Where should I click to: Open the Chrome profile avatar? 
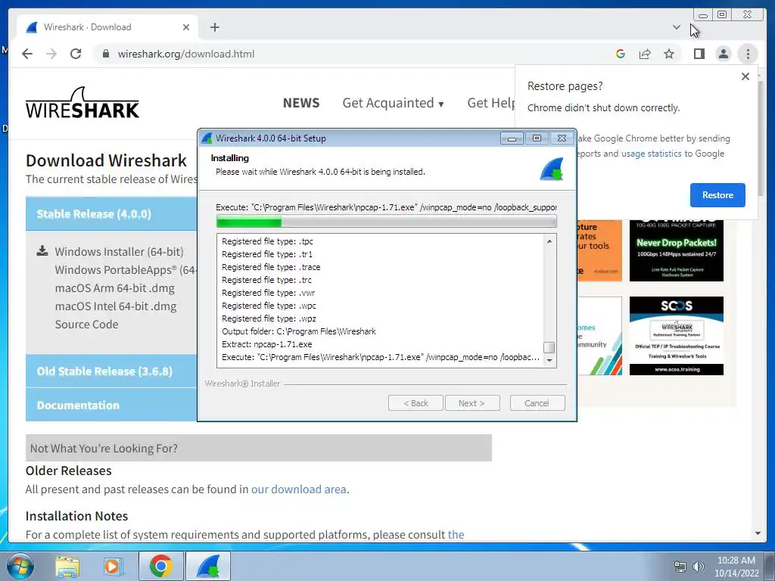click(723, 54)
